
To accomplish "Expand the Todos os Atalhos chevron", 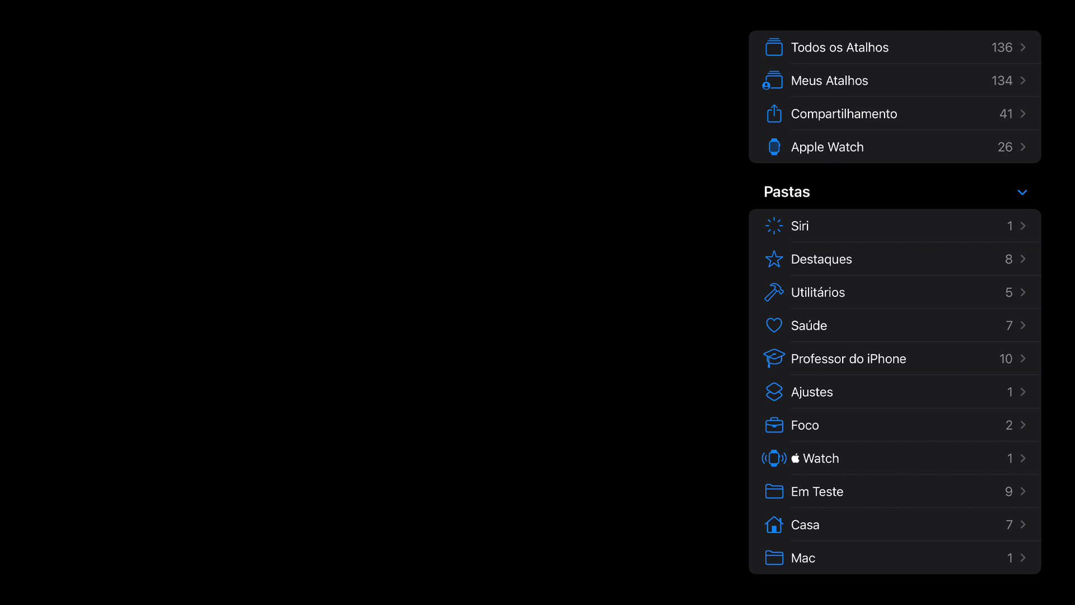I will tap(1023, 46).
